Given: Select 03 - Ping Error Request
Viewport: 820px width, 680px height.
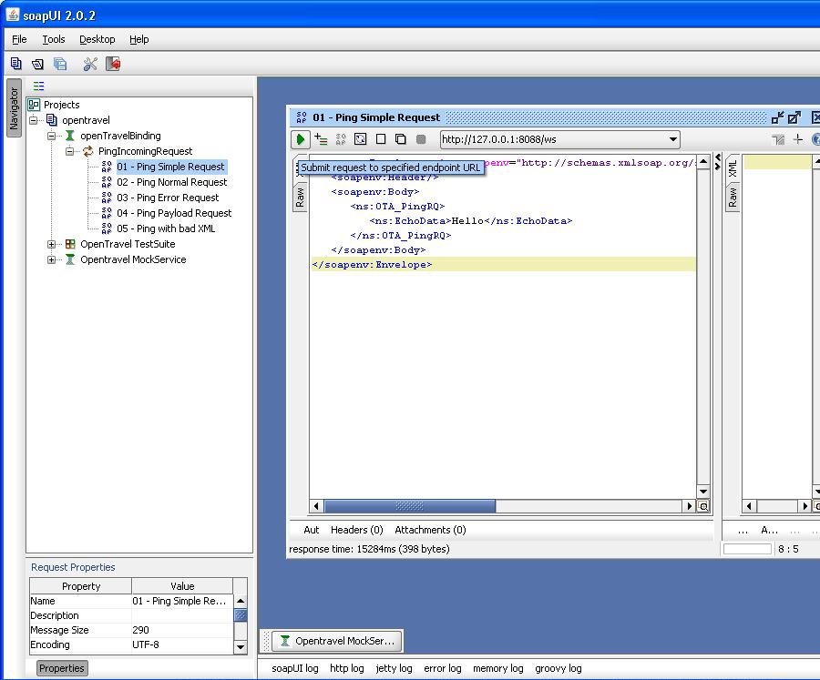Looking at the screenshot, I should point(168,198).
